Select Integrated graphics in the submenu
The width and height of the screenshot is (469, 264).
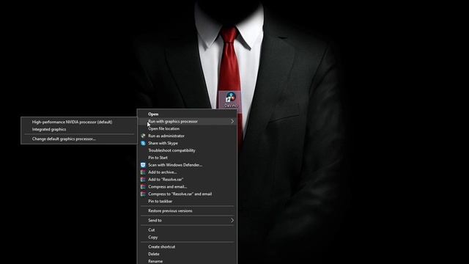[x=79, y=129]
